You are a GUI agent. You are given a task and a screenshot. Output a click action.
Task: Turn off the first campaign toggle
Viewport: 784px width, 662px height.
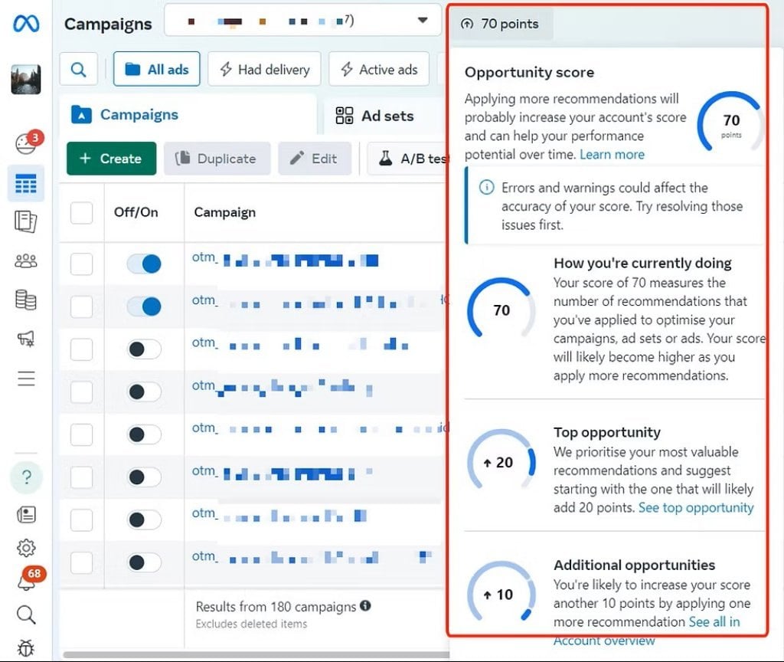(x=144, y=264)
